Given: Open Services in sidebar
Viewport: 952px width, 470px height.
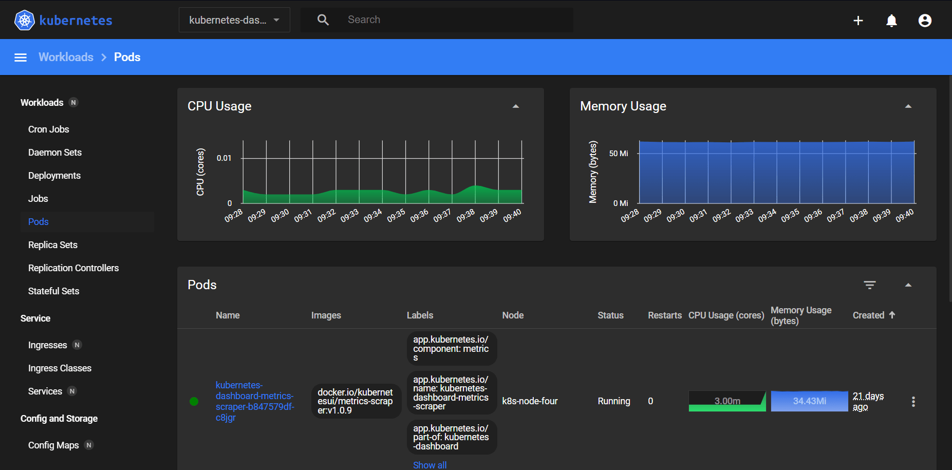Looking at the screenshot, I should click(45, 391).
